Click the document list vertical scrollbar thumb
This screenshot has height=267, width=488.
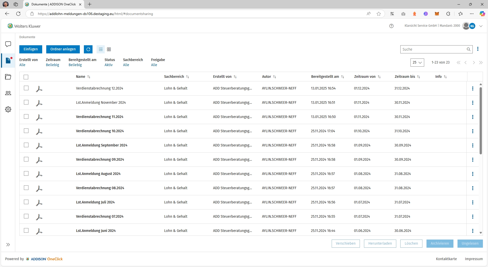click(481, 121)
